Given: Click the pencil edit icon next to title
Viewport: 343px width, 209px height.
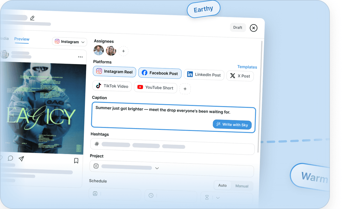Looking at the screenshot, I should pyautogui.click(x=32, y=18).
